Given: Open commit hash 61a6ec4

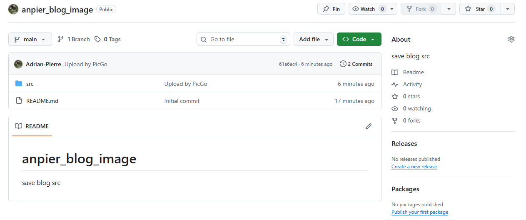Looking at the screenshot, I should 288,64.
